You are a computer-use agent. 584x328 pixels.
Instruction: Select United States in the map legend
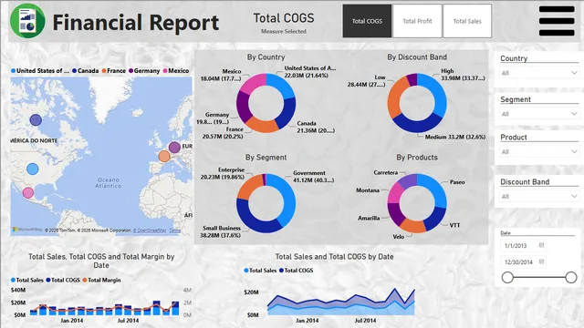point(40,71)
